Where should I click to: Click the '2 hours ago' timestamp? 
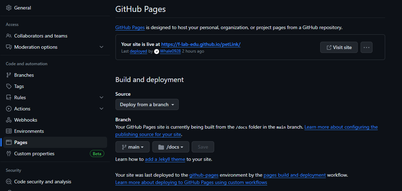(x=193, y=51)
